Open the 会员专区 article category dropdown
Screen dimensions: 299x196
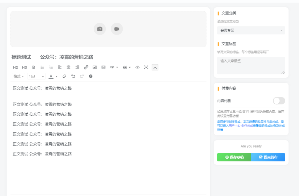(251, 30)
